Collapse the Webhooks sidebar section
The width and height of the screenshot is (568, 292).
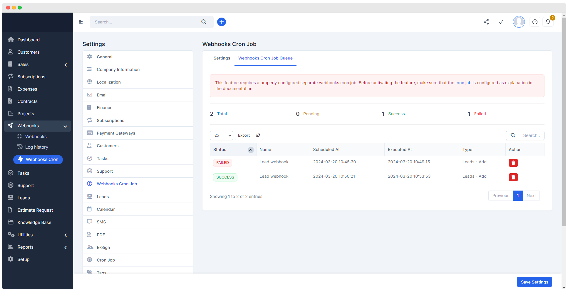pyautogui.click(x=65, y=126)
